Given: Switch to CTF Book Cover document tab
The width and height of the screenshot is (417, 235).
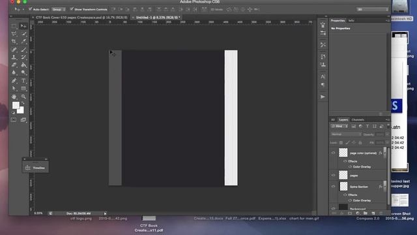Looking at the screenshot, I should [82, 18].
